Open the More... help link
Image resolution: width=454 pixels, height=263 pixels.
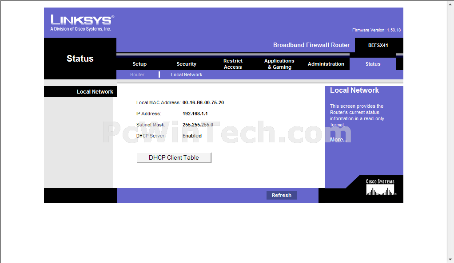click(338, 140)
